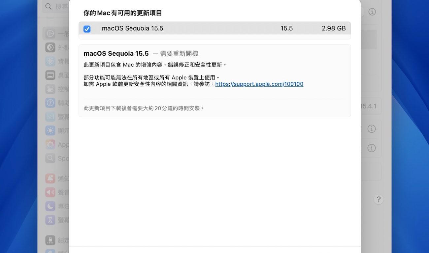This screenshot has width=429, height=253.
Task: Open 輔助 (Accessibility) blue figure icon
Action: [x=50, y=103]
